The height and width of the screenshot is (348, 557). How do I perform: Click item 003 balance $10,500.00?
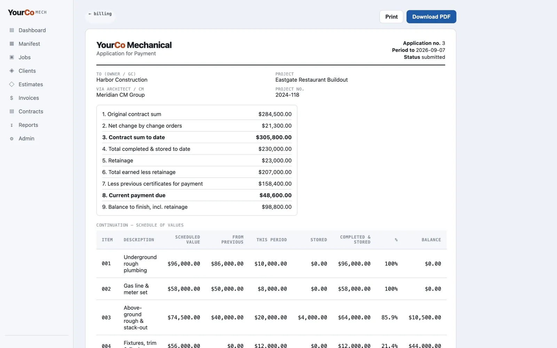[x=425, y=318]
